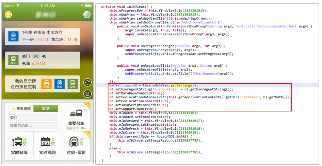The width and height of the screenshot is (322, 166).
Task: Click the highlighted getSettings call
Action: tap(181, 85)
